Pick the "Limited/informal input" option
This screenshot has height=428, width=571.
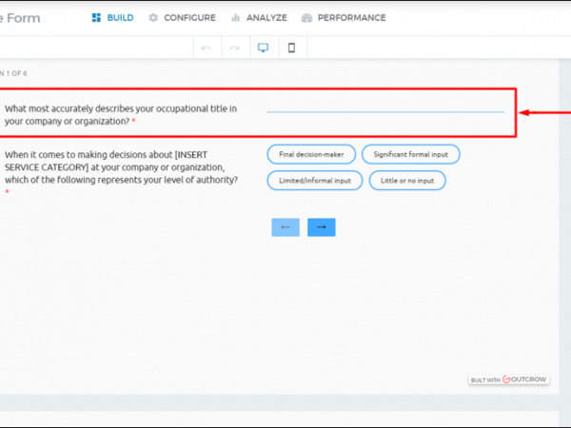pos(314,180)
